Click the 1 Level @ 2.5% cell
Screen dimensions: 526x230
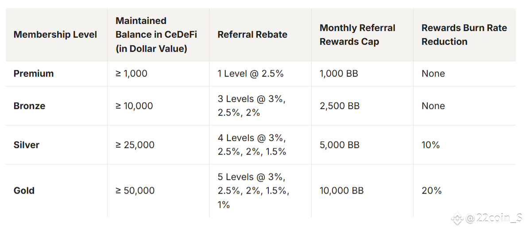click(x=251, y=74)
